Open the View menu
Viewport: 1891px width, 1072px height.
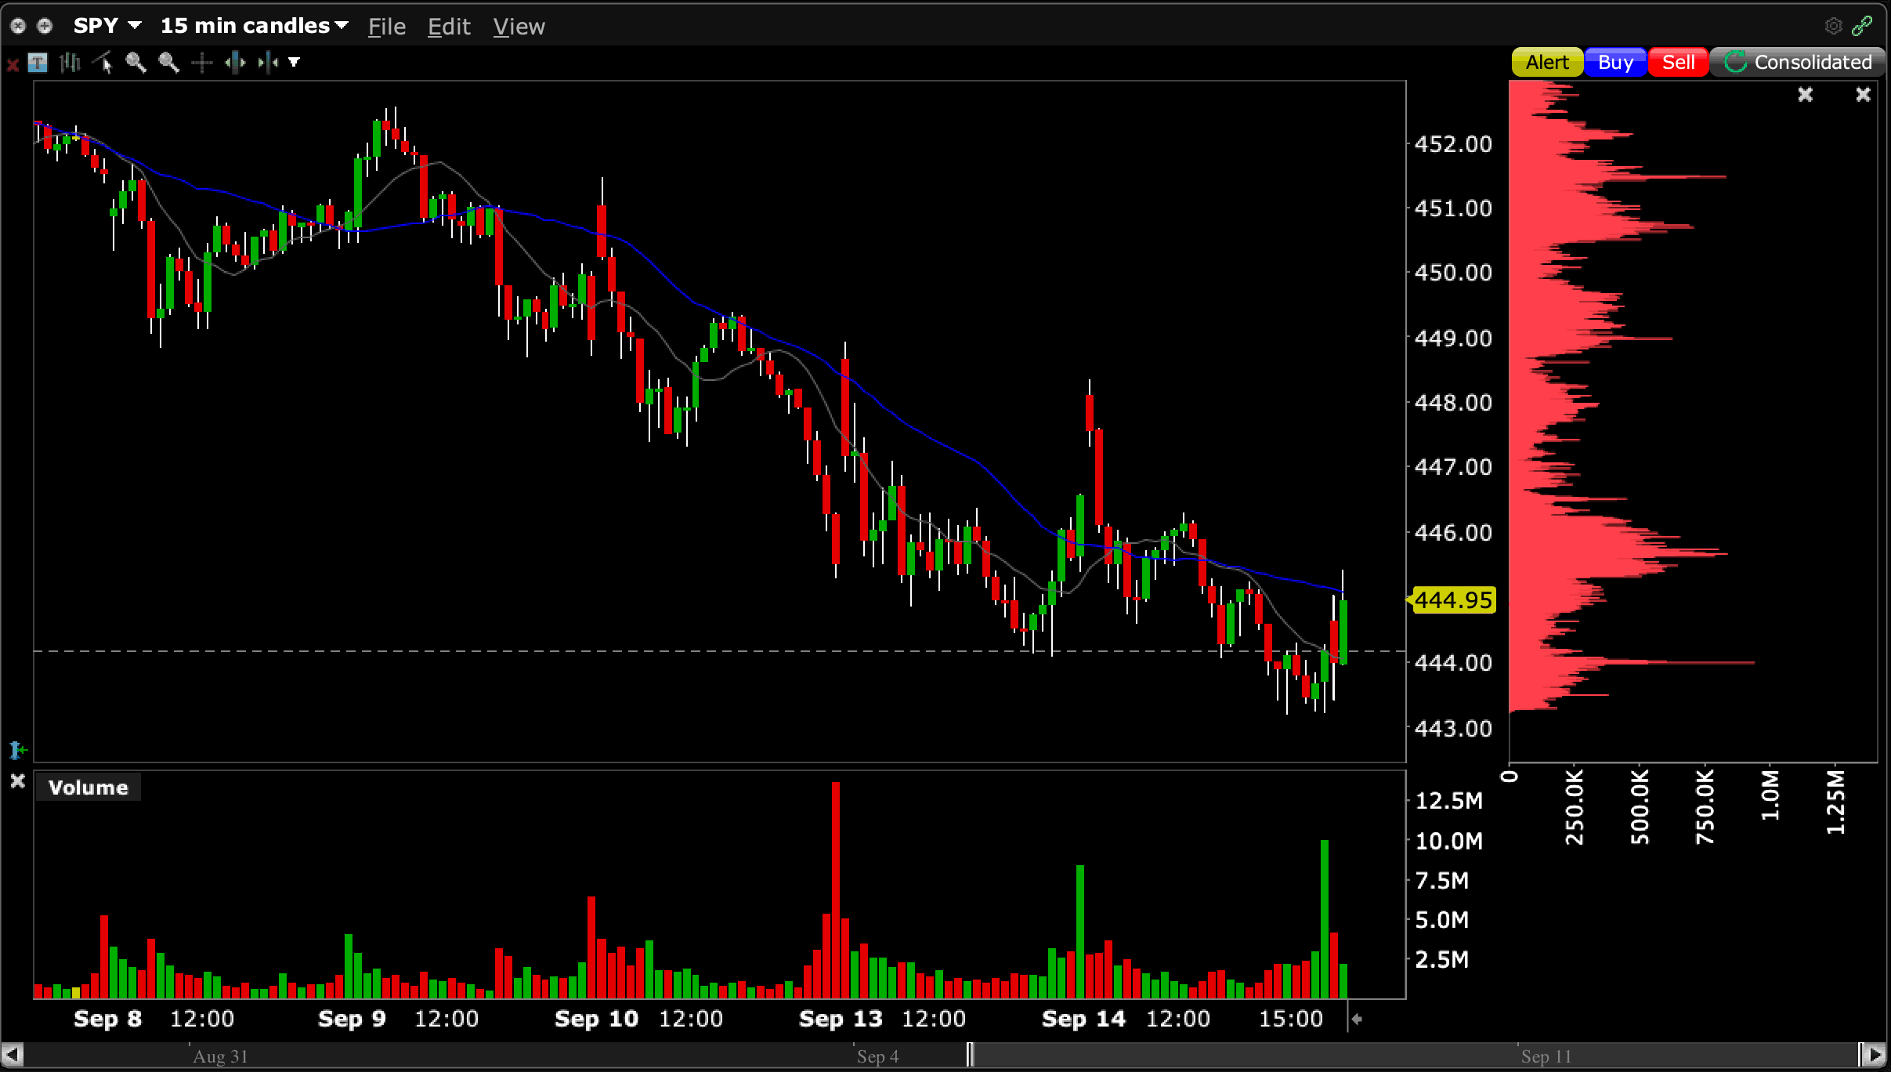pyautogui.click(x=519, y=27)
